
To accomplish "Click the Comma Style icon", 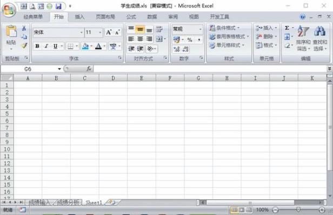I will (x=199, y=39).
